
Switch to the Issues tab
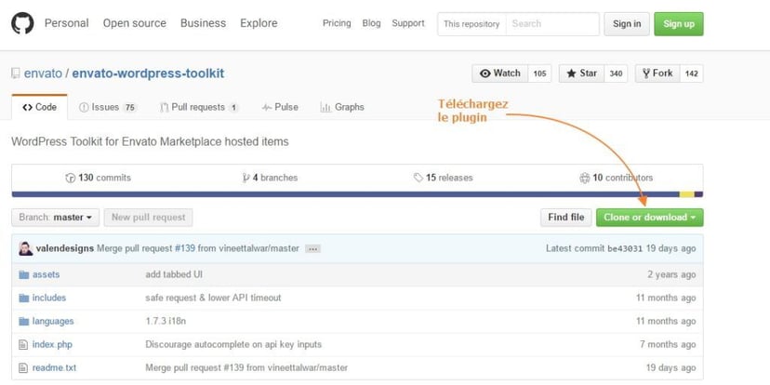pos(107,107)
